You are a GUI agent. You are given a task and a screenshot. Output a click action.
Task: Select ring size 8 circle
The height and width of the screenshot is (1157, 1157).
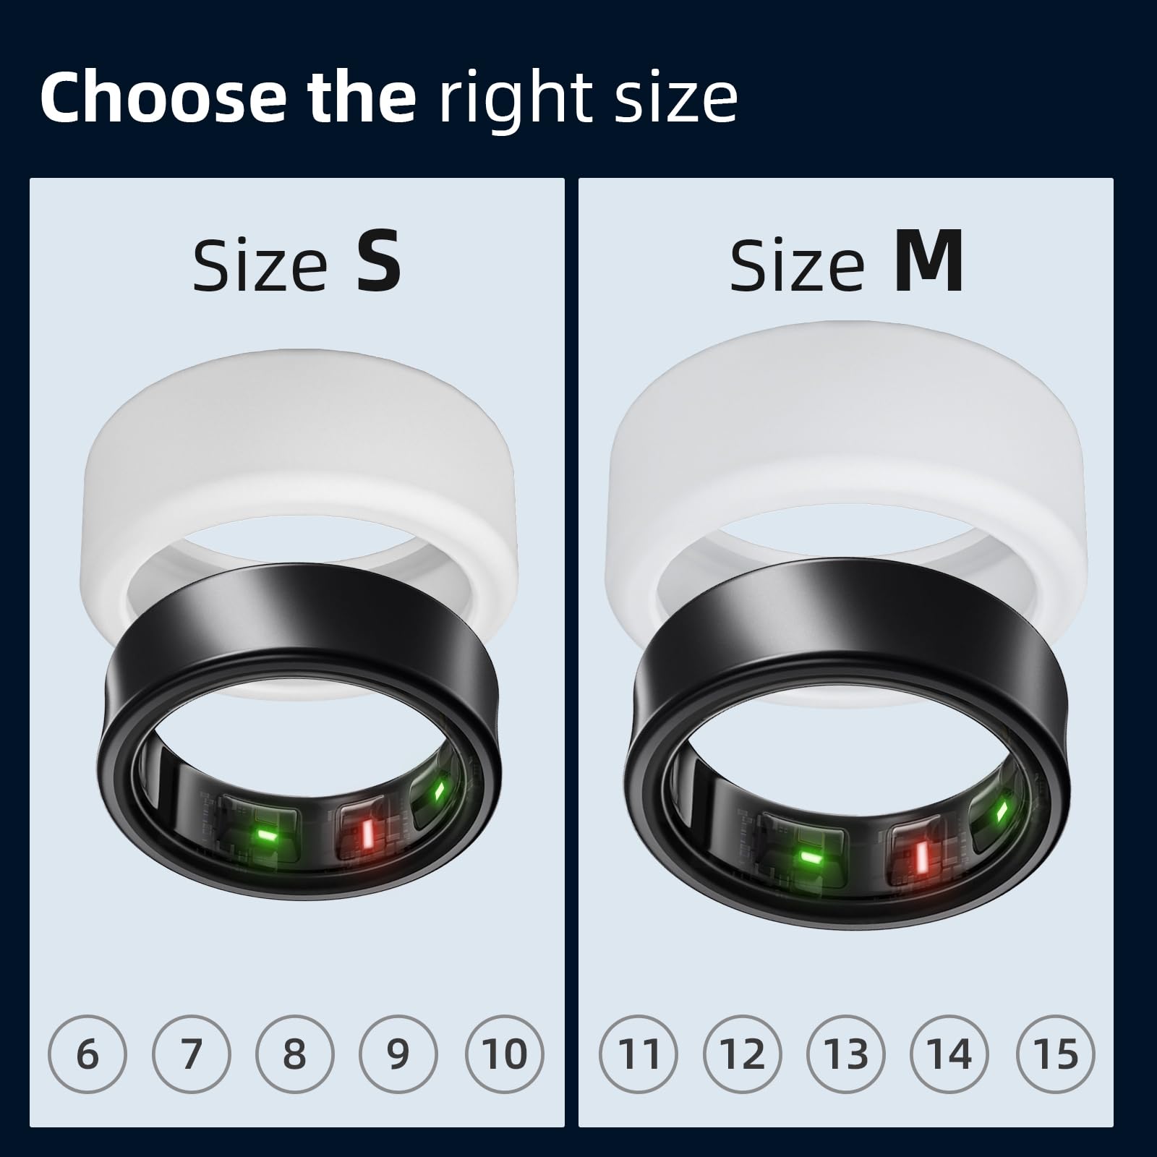coord(295,1054)
